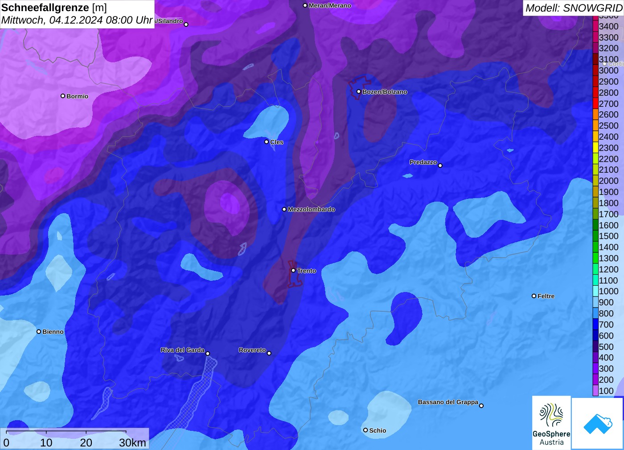
Task: Click the 3400 legend color swatch
Action: coord(595,26)
